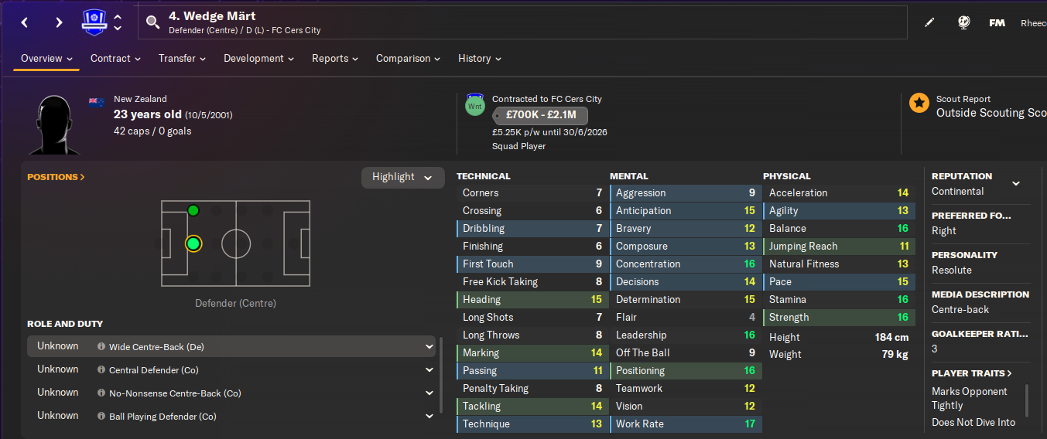The image size is (1047, 439).
Task: Open the Highlight dropdown
Action: click(402, 177)
